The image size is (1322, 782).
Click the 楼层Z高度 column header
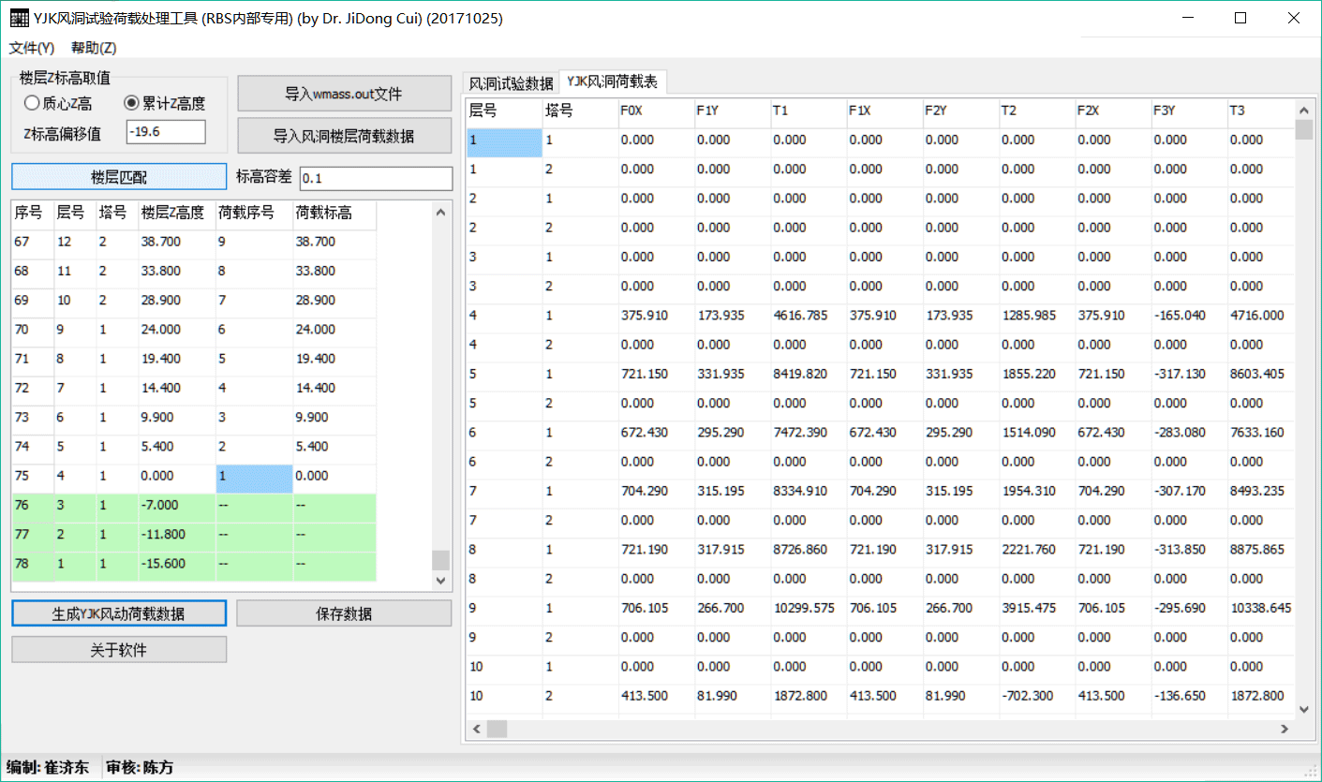tap(177, 213)
